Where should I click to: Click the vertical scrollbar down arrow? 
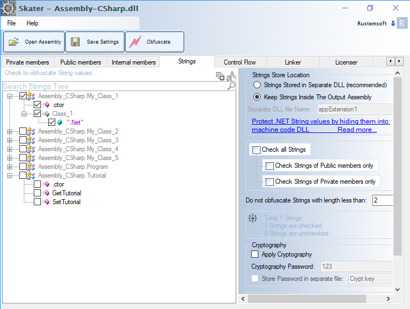(397, 290)
